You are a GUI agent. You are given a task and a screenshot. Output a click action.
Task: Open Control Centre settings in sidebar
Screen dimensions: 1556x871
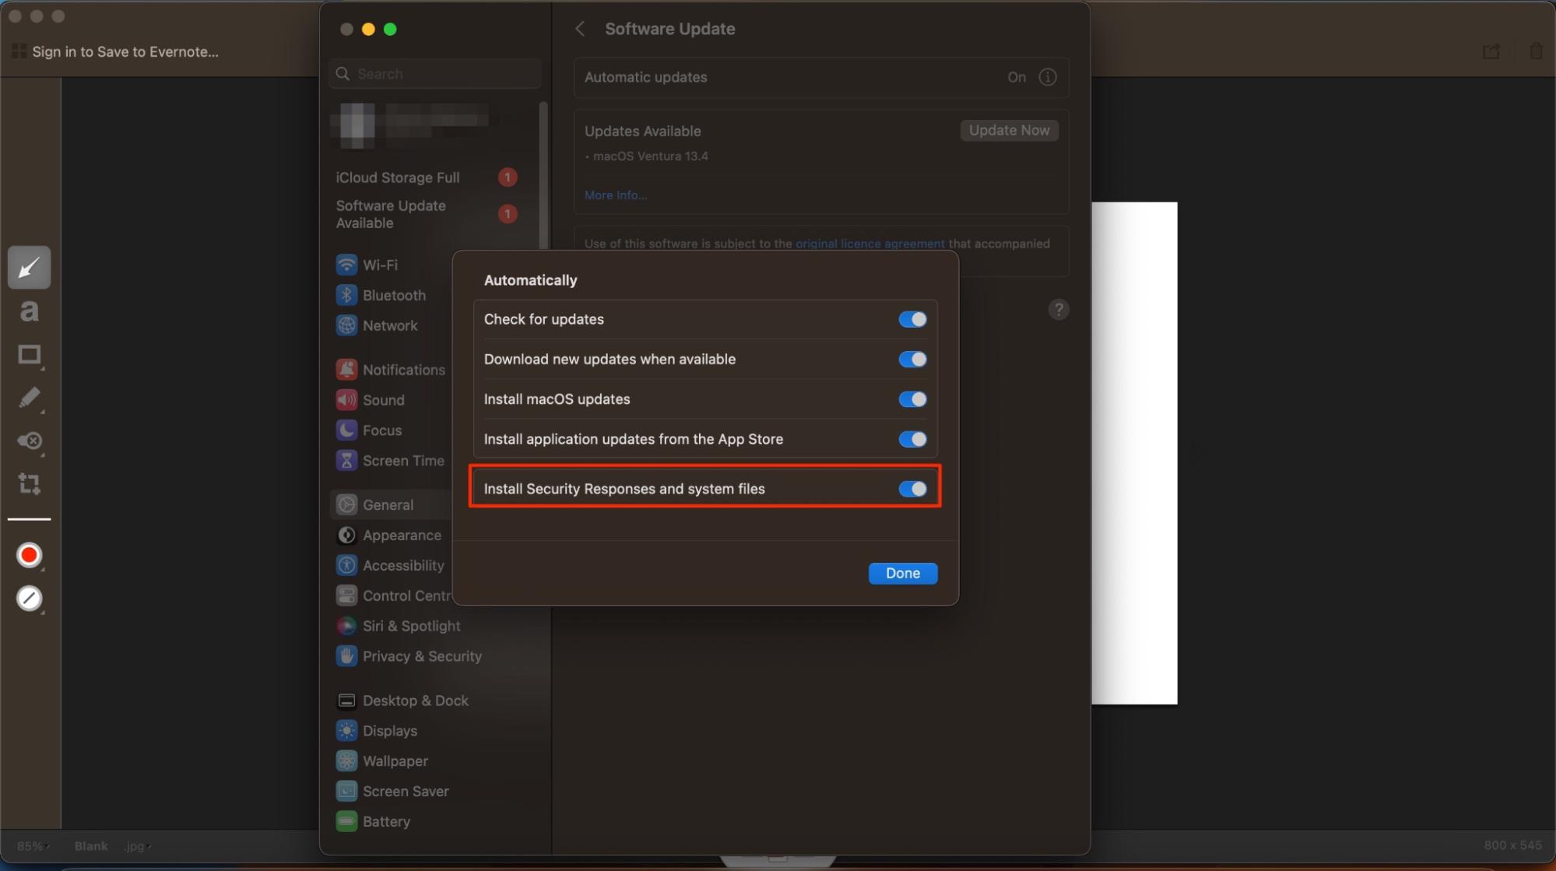[392, 596]
